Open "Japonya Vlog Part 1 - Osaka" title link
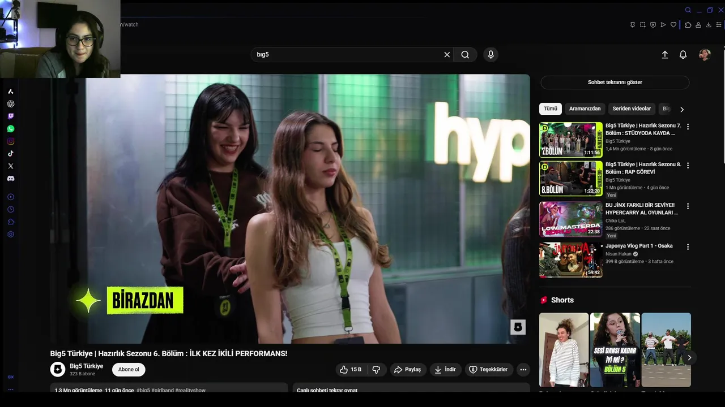 [639, 246]
